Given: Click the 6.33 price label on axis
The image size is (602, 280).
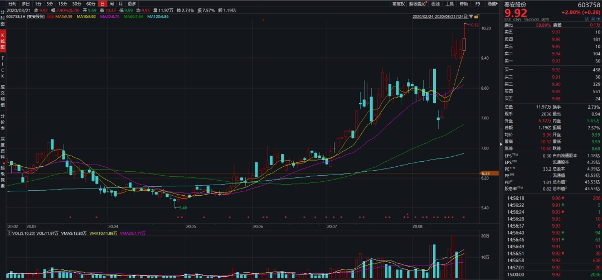Looking at the screenshot, I should [x=485, y=173].
